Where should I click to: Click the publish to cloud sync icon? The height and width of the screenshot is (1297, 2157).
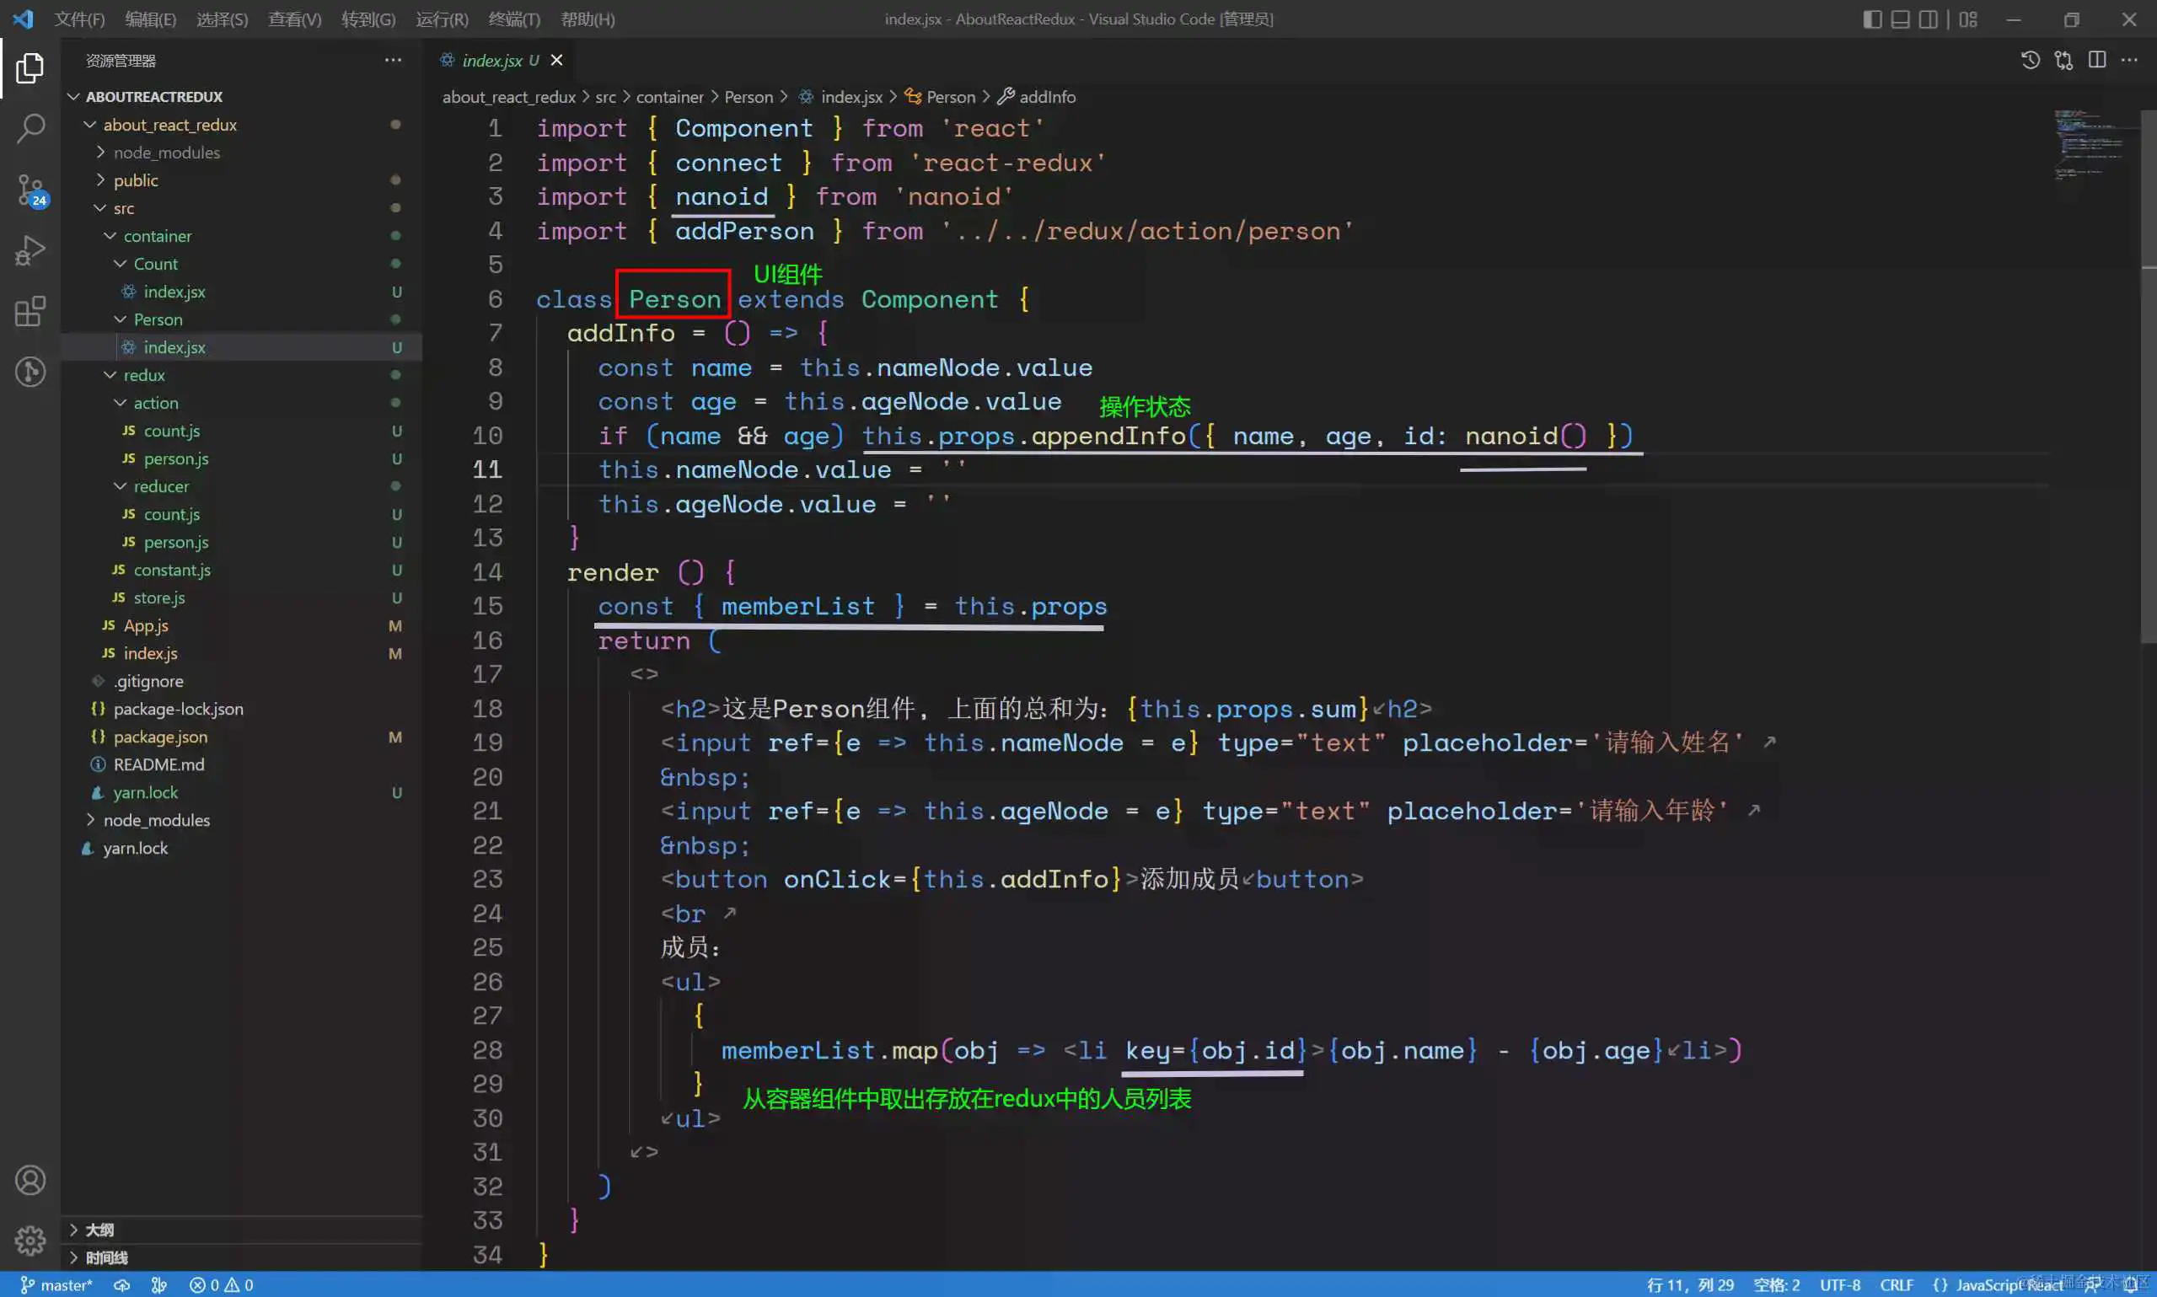coord(122,1284)
